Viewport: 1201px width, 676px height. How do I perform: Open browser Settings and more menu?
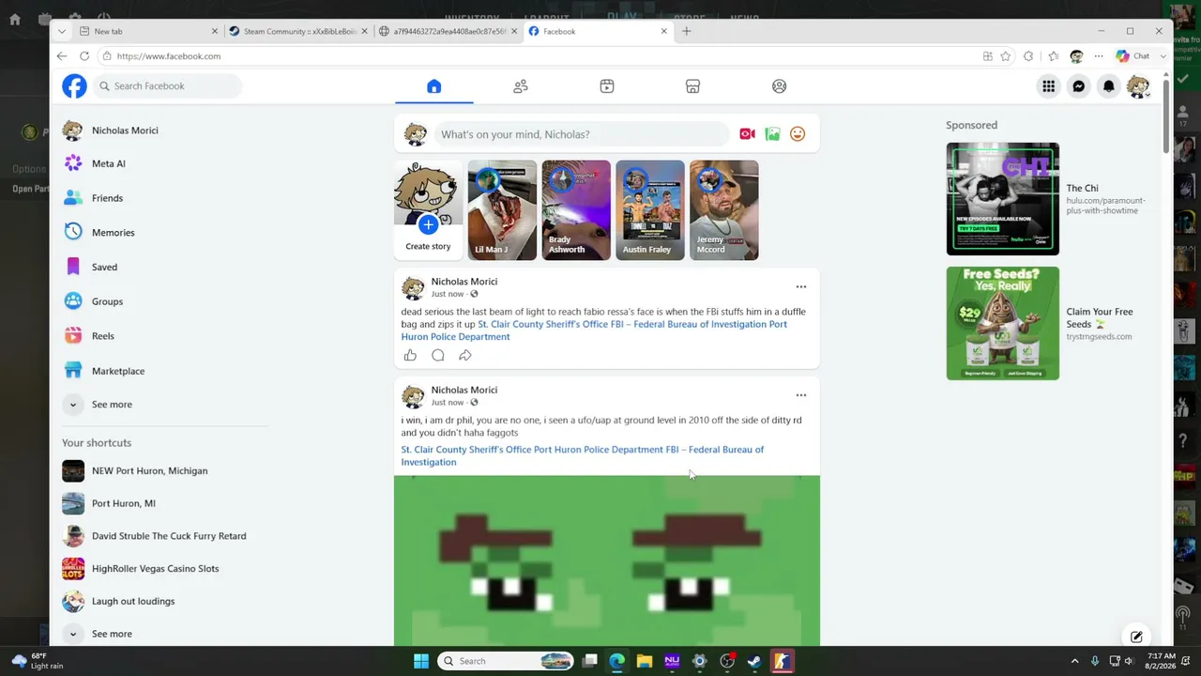tap(1099, 56)
